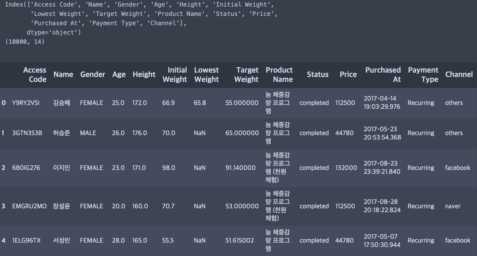Click price 112500 in row 0
The height and width of the screenshot is (256, 477).
click(x=345, y=103)
